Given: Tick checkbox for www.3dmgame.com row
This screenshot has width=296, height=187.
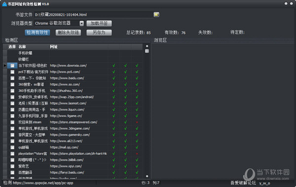Looking at the screenshot, I should [x=12, y=128].
